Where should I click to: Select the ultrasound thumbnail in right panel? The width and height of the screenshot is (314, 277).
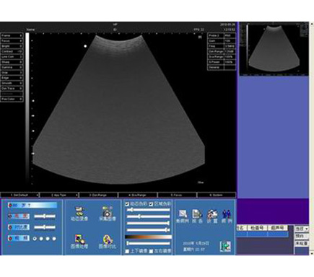point(274,49)
